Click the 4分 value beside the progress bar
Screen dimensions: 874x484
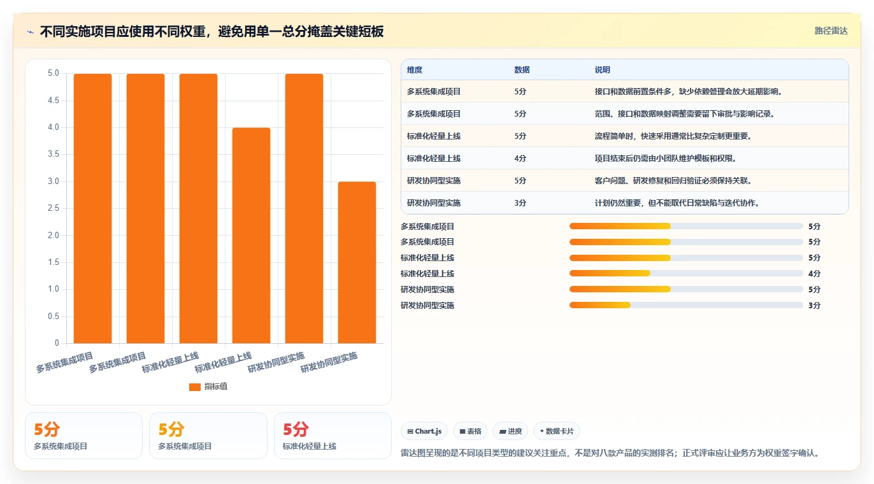pos(814,274)
